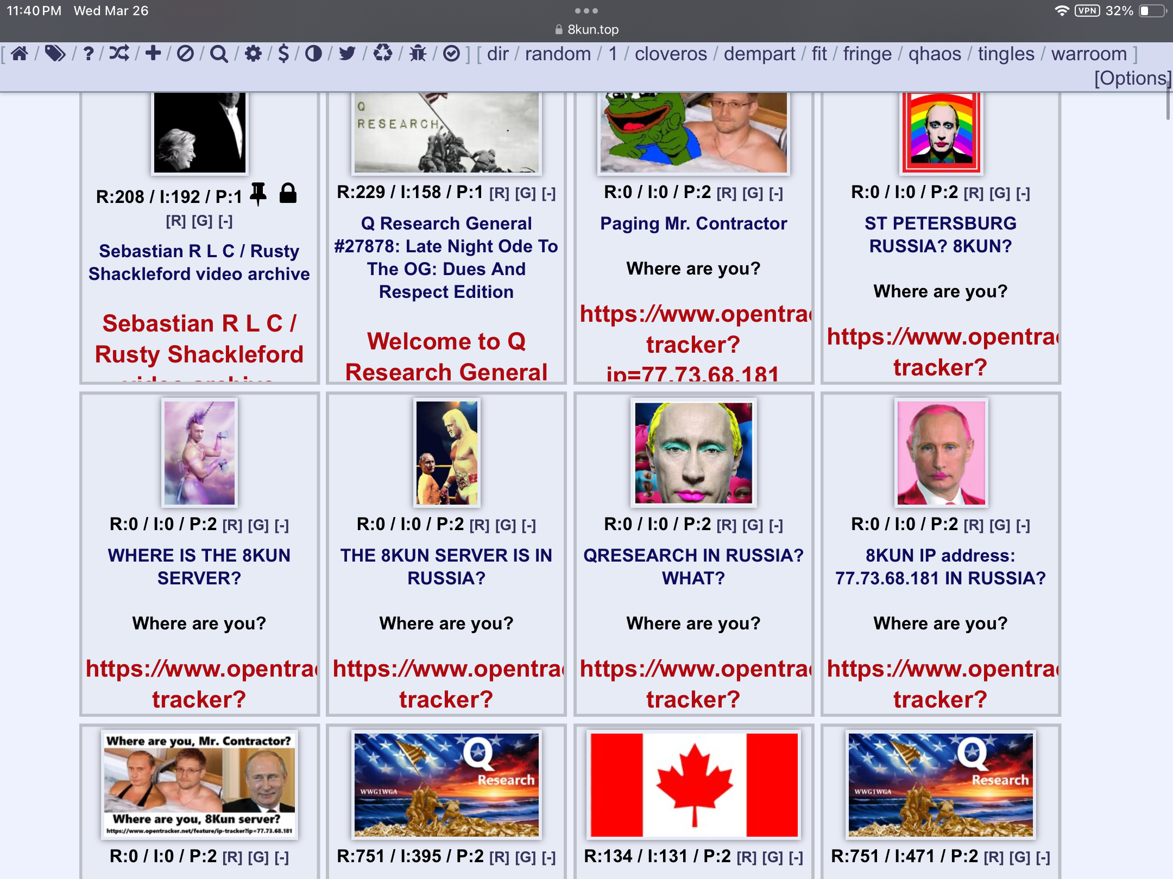Collapse 8KUN IP address card with [-]
This screenshot has height=879, width=1173.
tap(1023, 525)
